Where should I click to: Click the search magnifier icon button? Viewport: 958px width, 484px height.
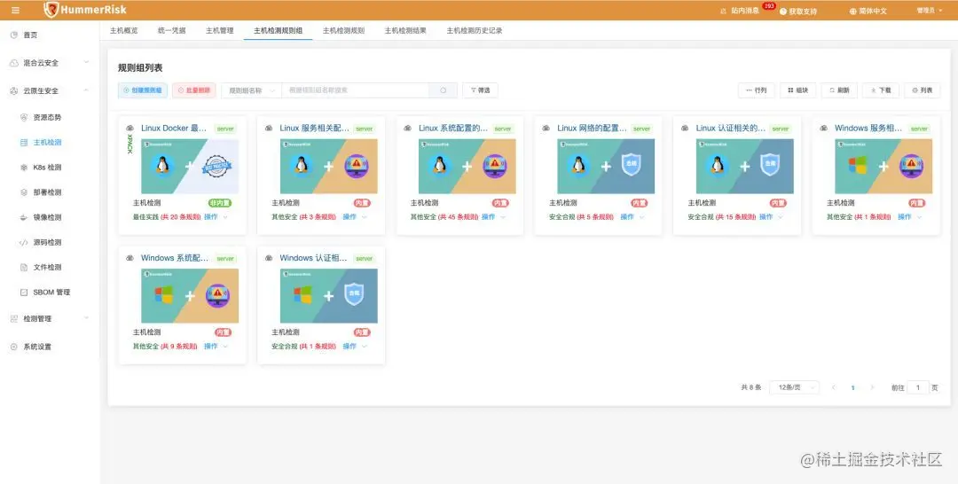point(444,90)
